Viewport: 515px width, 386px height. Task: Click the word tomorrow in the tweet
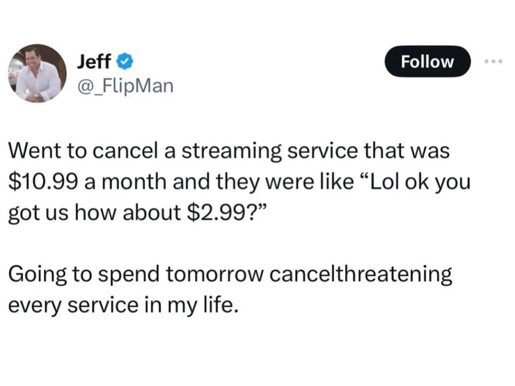214,275
